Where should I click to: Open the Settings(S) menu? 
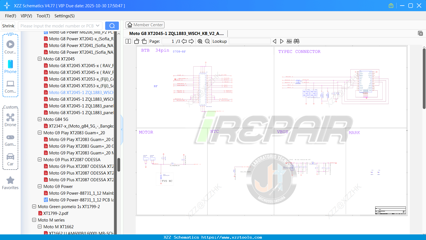(x=65, y=16)
